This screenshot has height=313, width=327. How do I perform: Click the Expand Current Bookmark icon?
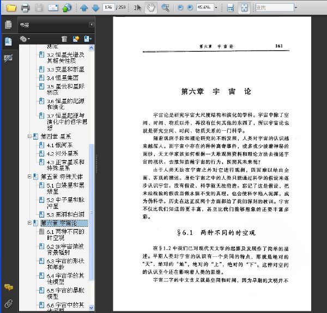point(88,39)
